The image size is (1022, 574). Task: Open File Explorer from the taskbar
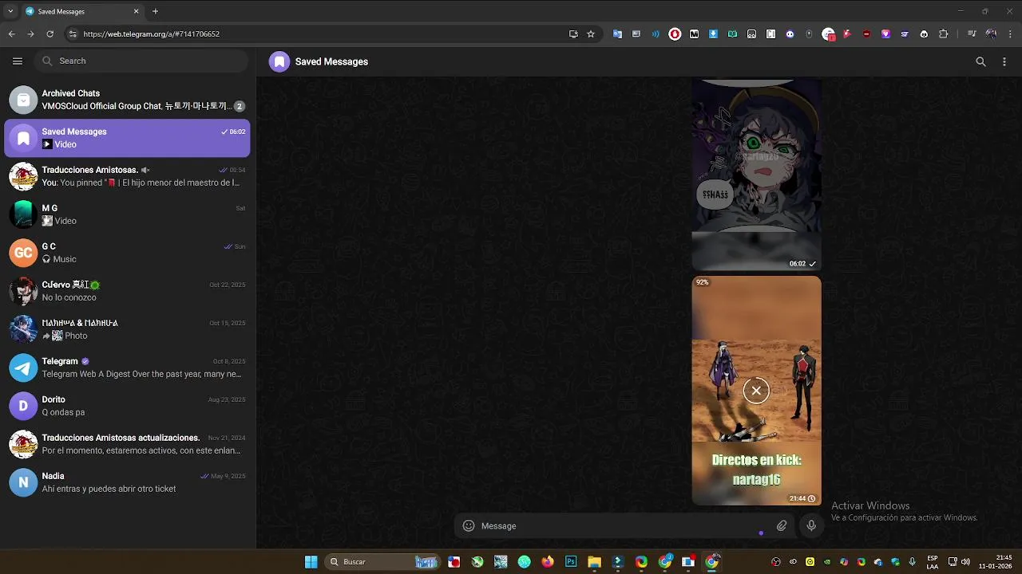[x=594, y=562]
